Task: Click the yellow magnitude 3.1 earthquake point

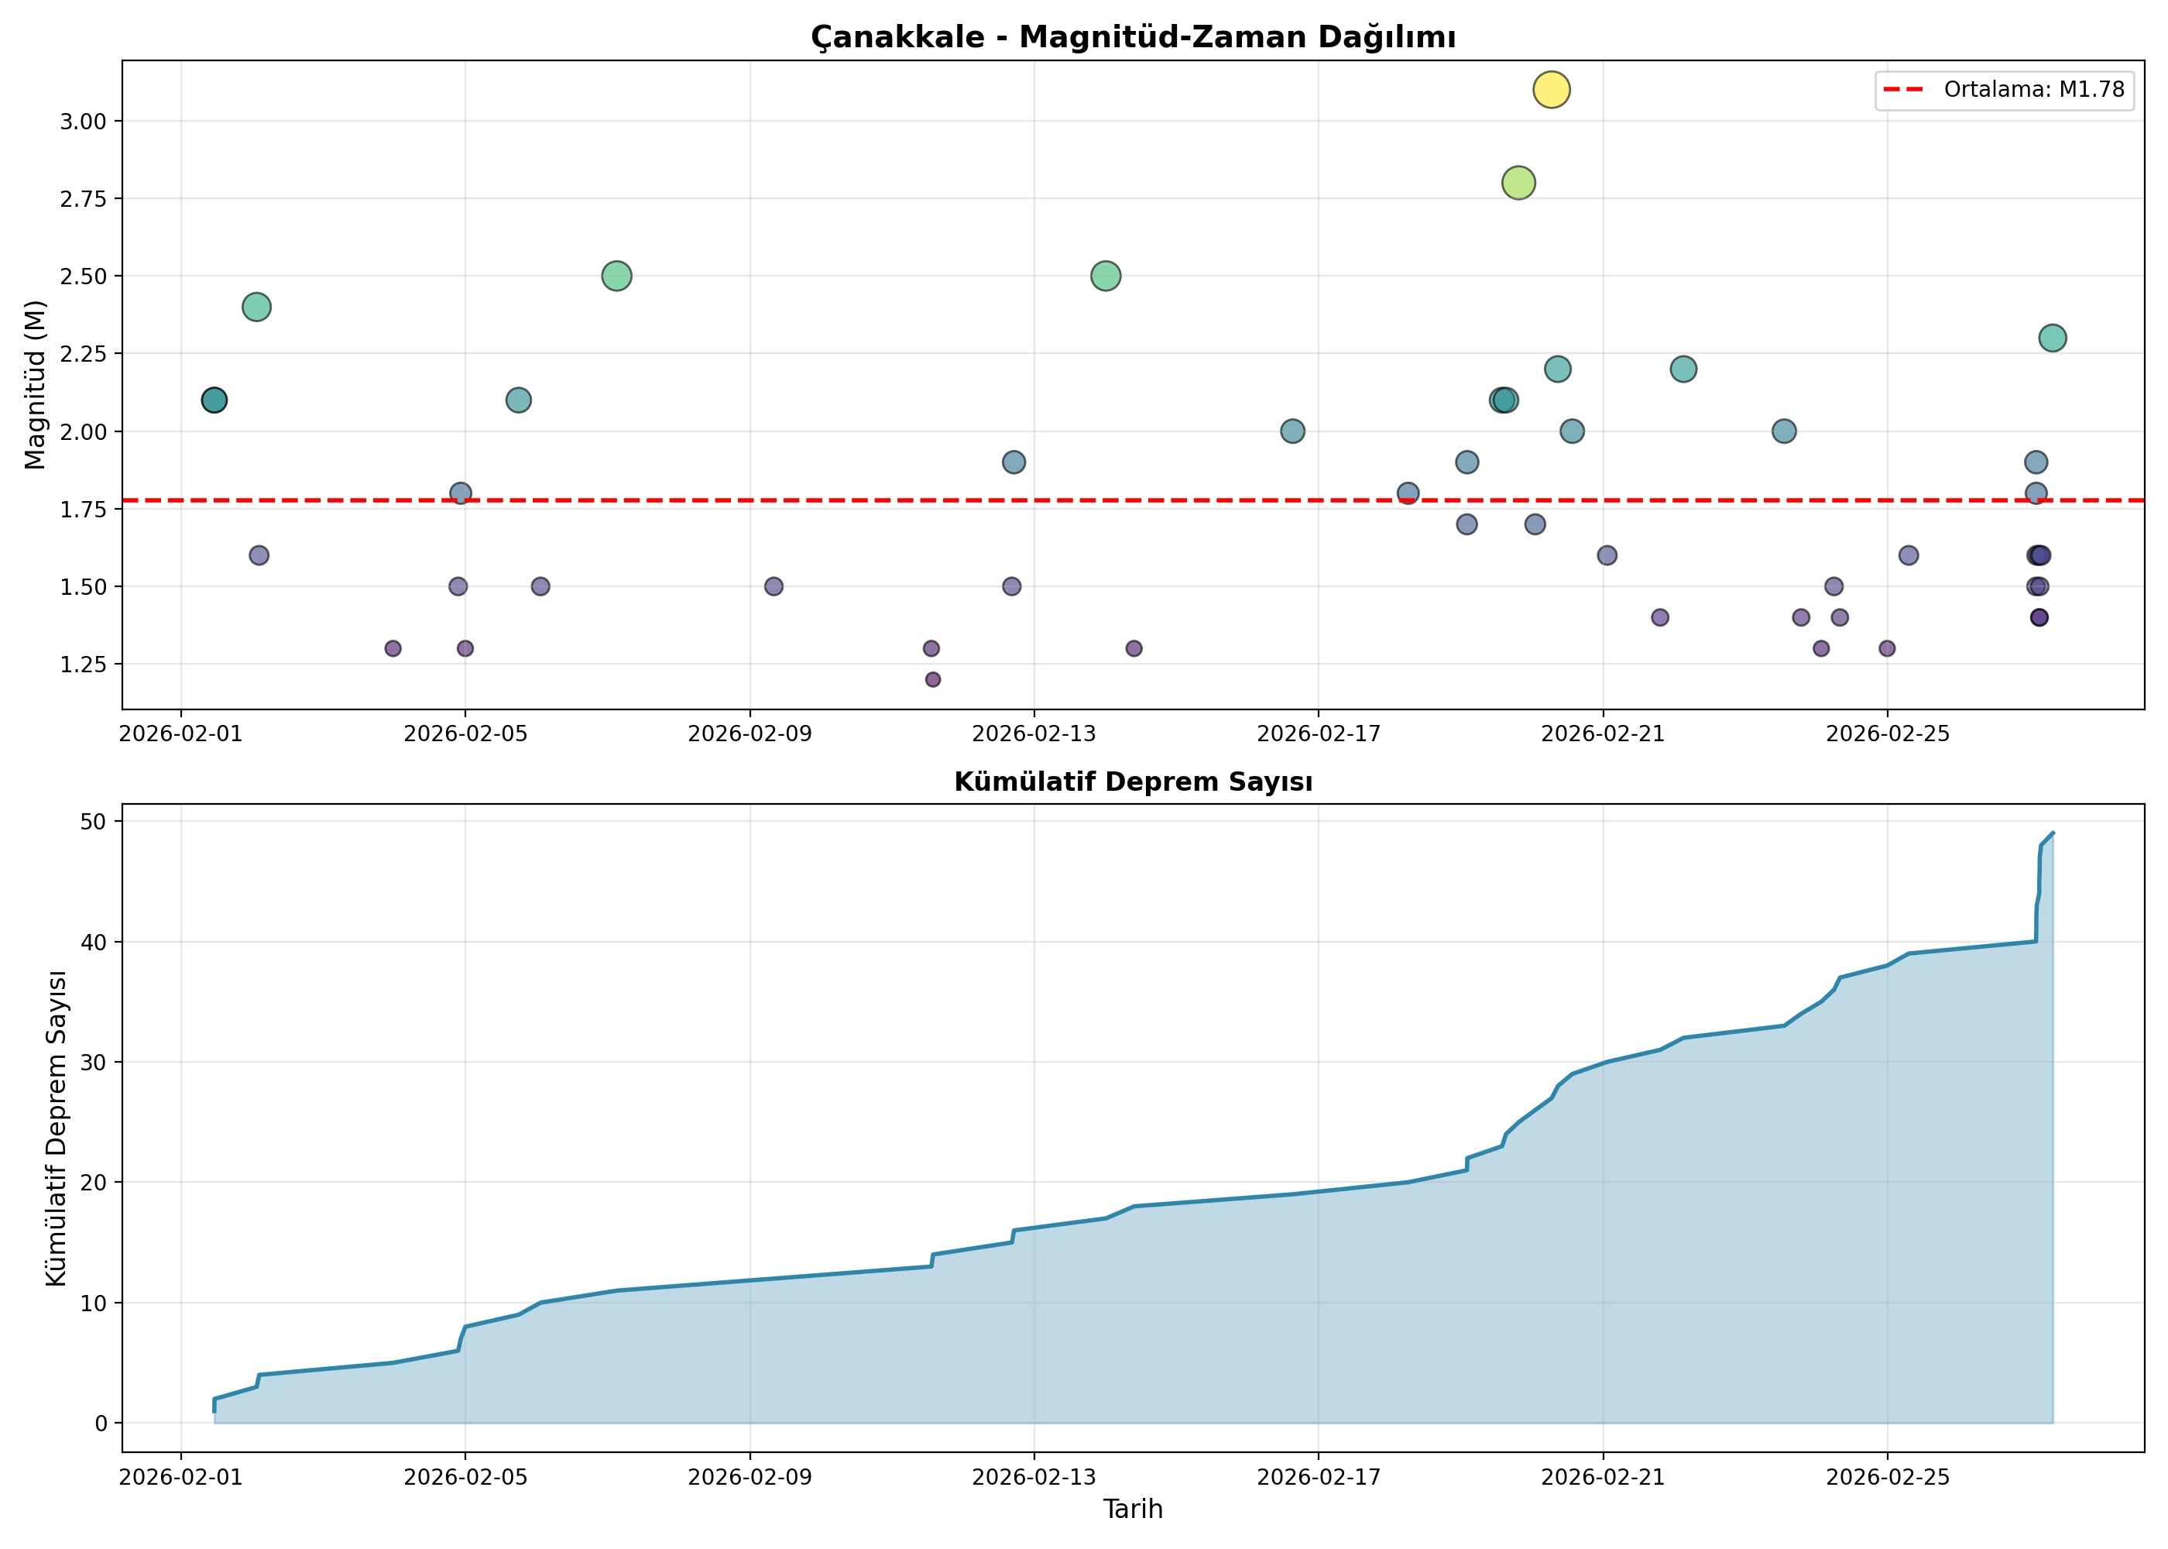Action: click(x=1551, y=90)
